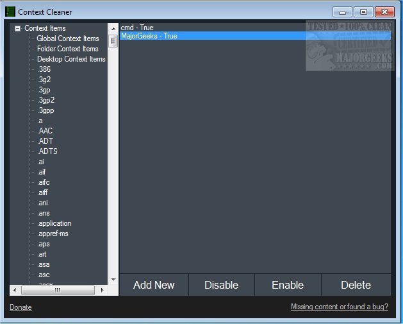Image resolution: width=403 pixels, height=324 pixels.
Task: Close the Context Cleaner window
Action: [384, 12]
